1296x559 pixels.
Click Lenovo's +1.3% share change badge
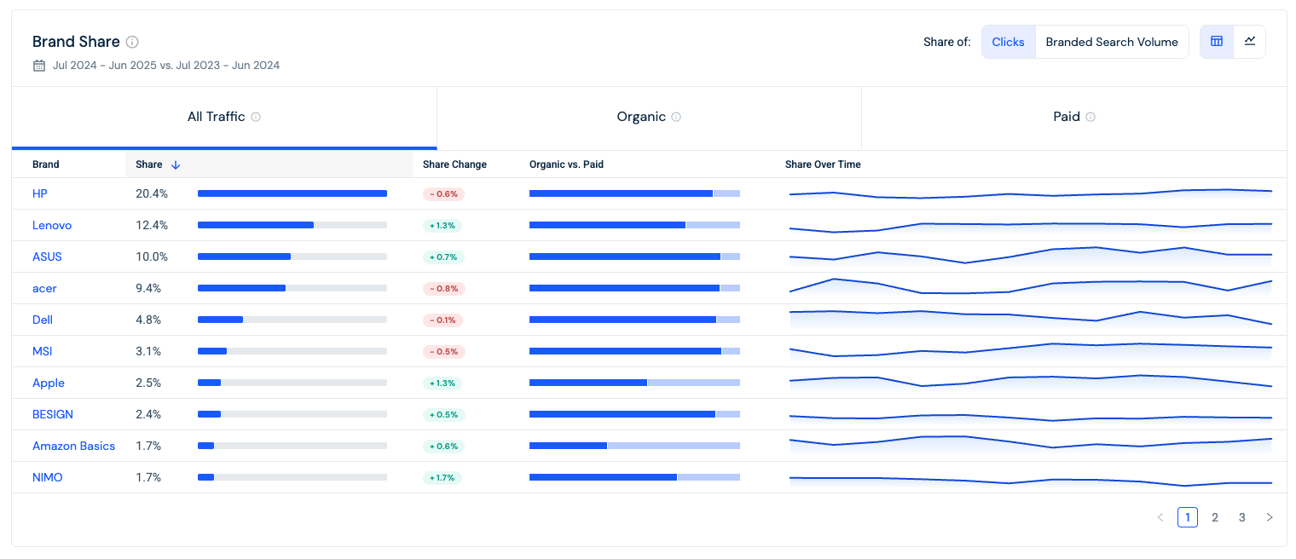pos(443,225)
